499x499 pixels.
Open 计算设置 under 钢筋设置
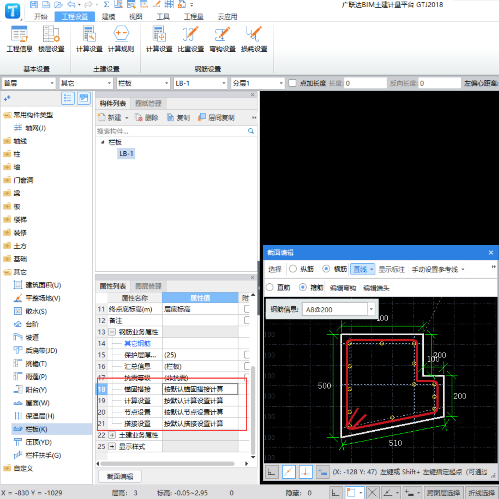click(159, 39)
